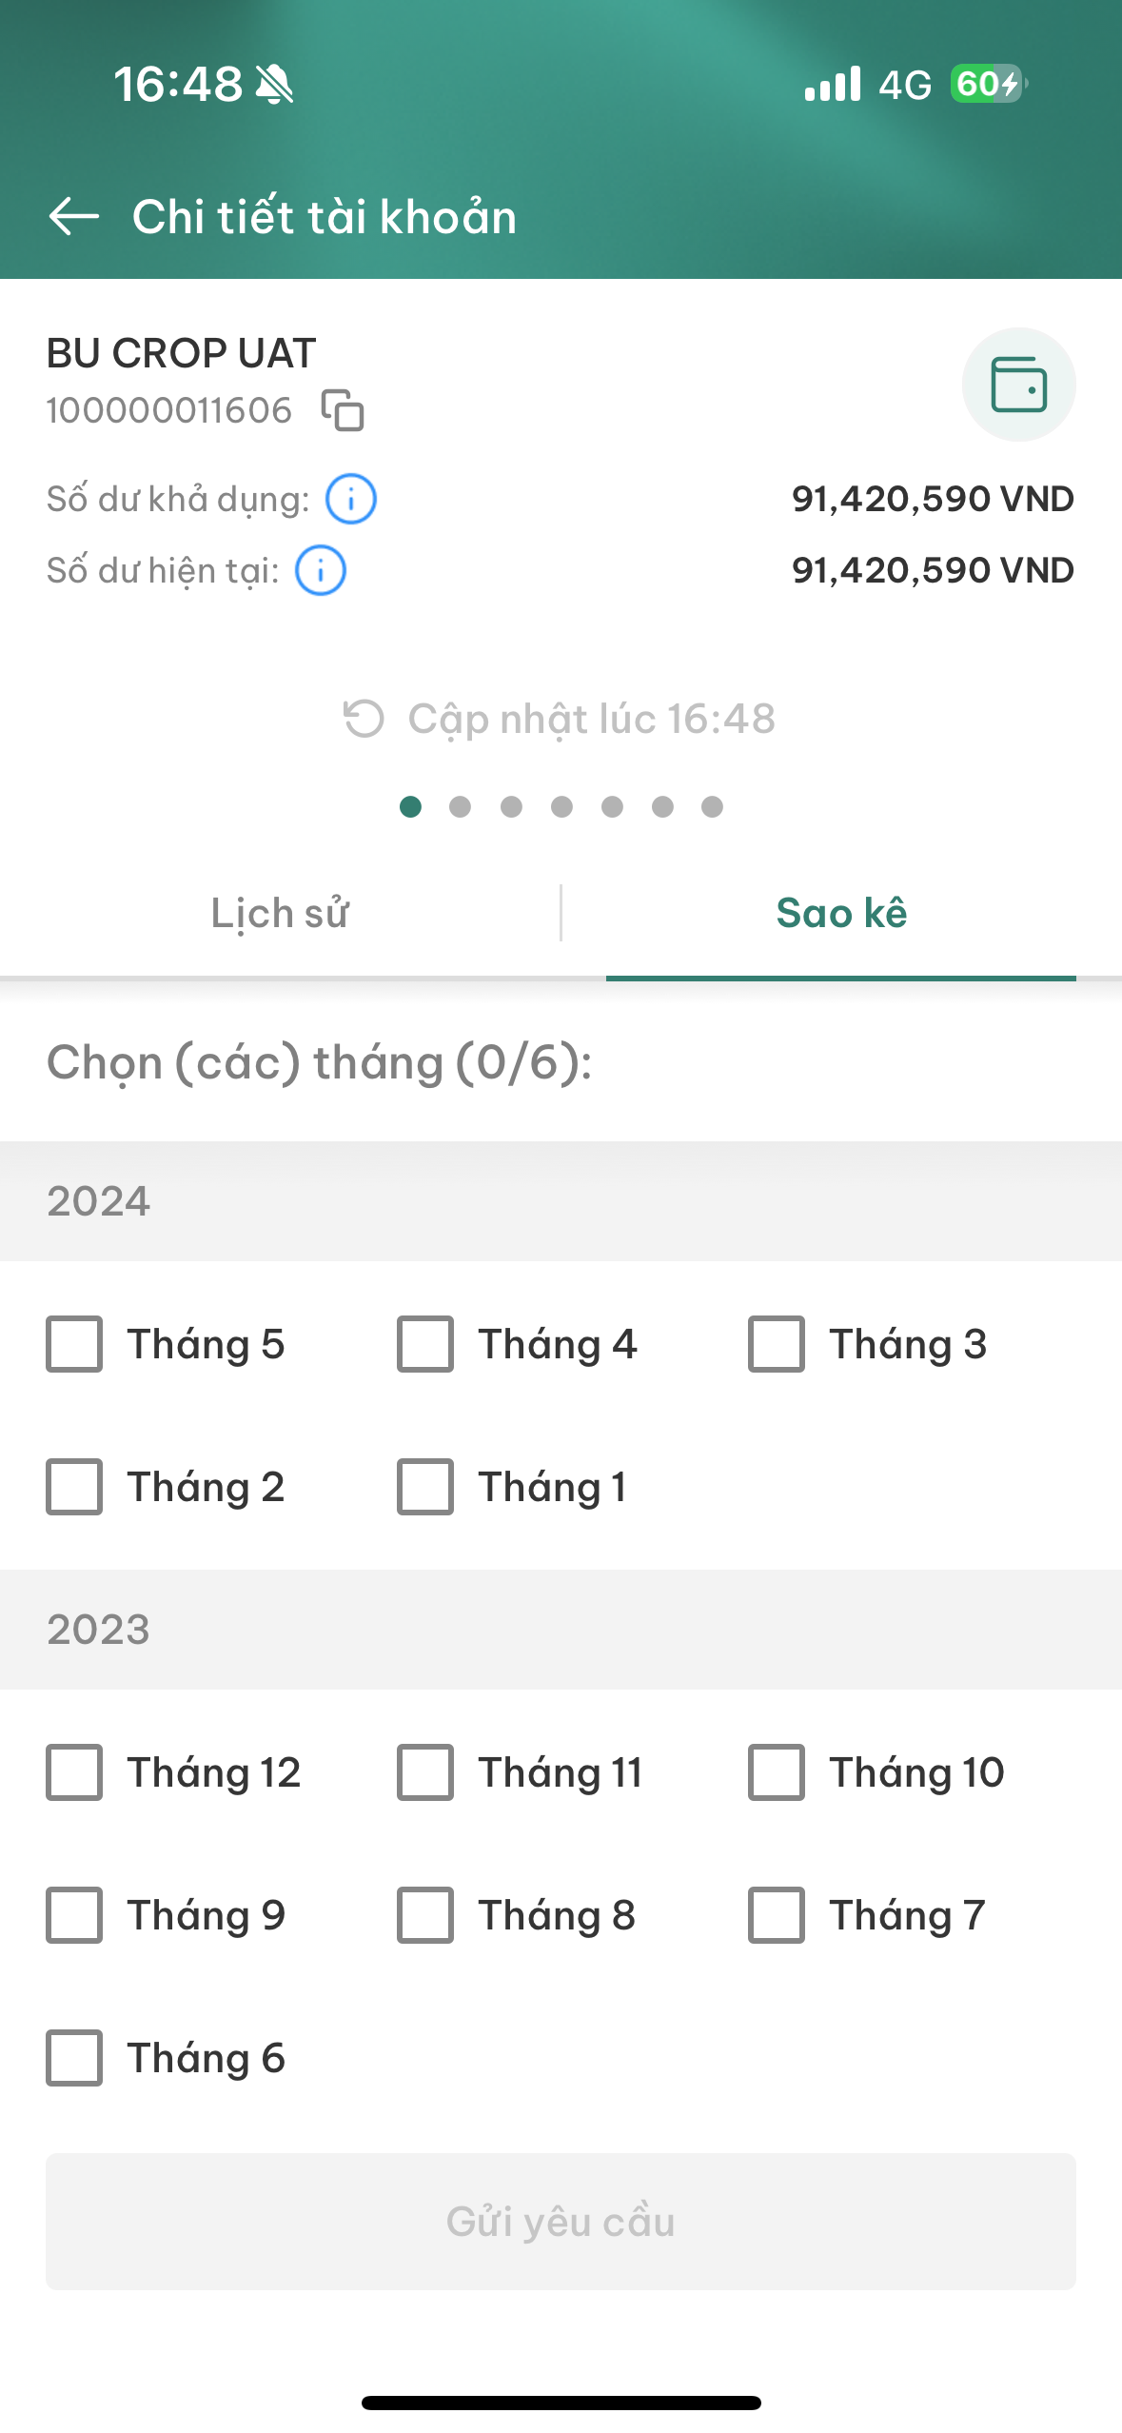This screenshot has width=1122, height=2433.
Task: Tap the Cập nhật lúc 16:48 text
Action: (x=592, y=719)
